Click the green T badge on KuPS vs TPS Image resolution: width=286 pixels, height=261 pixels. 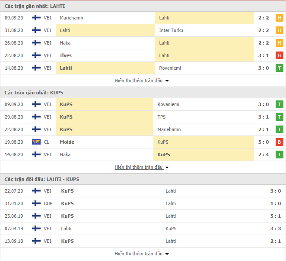click(279, 117)
